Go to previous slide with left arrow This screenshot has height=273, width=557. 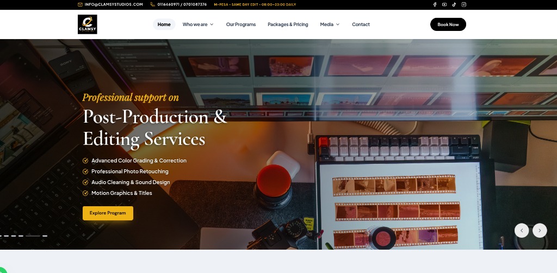522,231
